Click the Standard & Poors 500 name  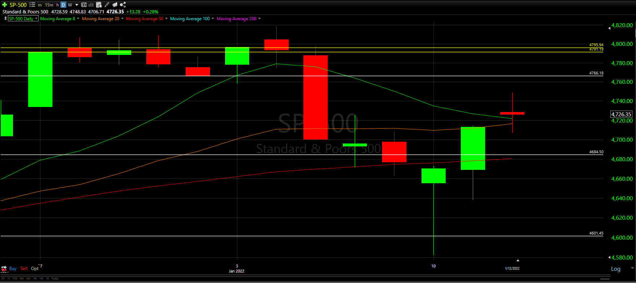click(x=25, y=12)
